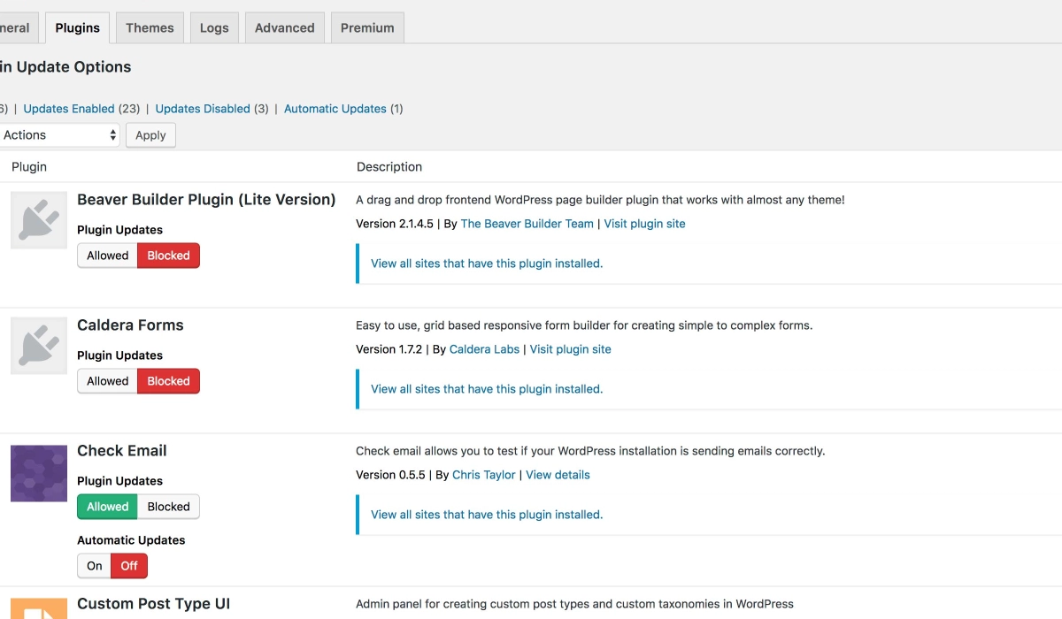Click the Beaver Builder plugin placeholder icon
The width and height of the screenshot is (1062, 619).
pos(39,220)
